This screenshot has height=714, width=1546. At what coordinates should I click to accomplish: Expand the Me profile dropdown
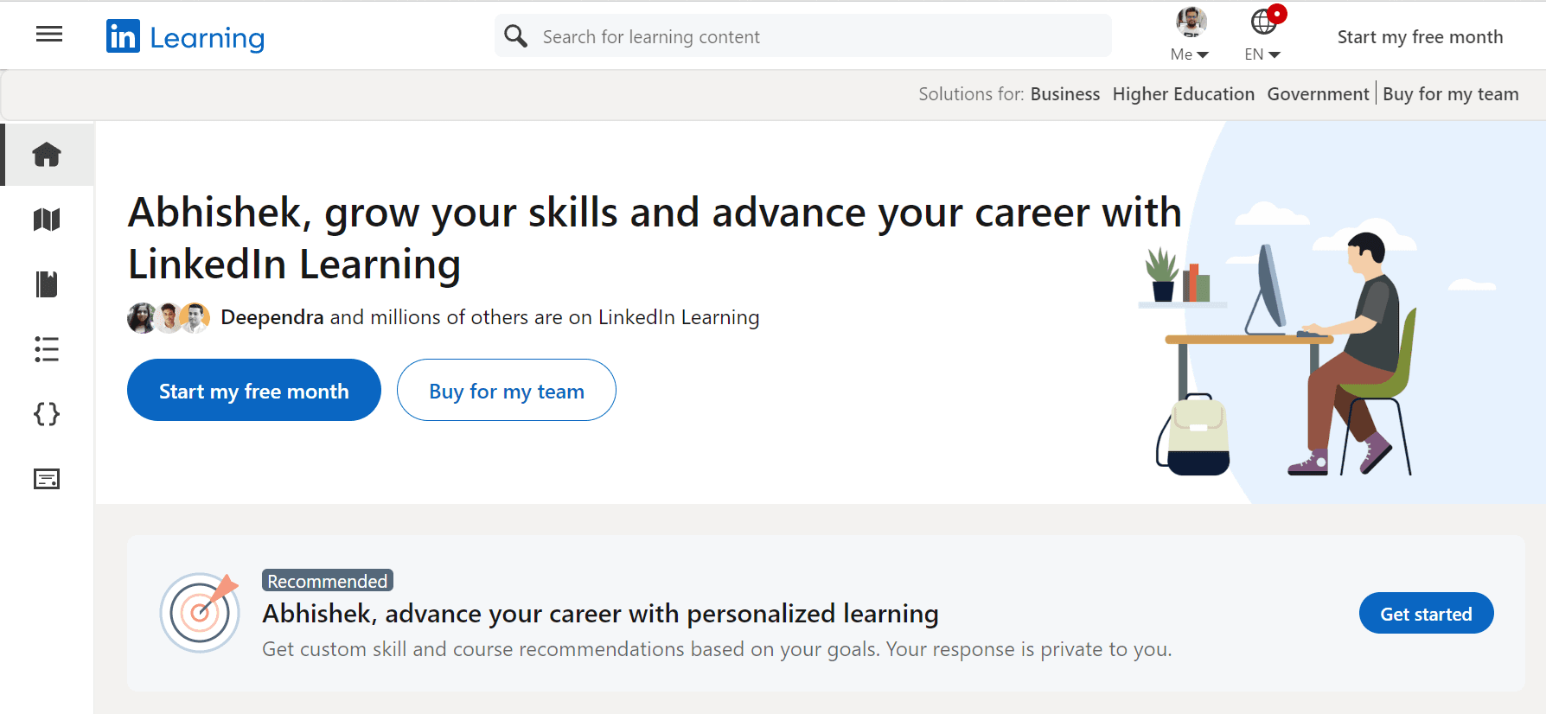pos(1190,54)
